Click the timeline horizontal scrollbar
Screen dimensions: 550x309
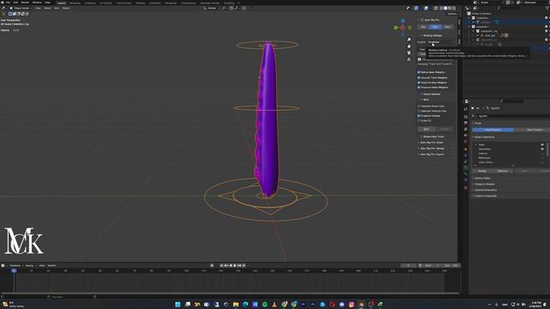click(229, 294)
